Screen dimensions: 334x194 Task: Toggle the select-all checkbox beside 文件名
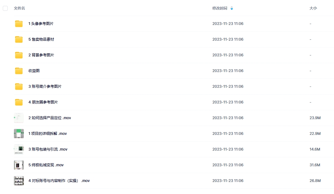coord(5,8)
